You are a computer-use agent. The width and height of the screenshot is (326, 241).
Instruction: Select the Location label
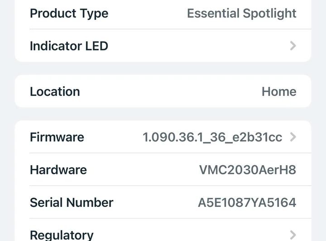tap(55, 91)
